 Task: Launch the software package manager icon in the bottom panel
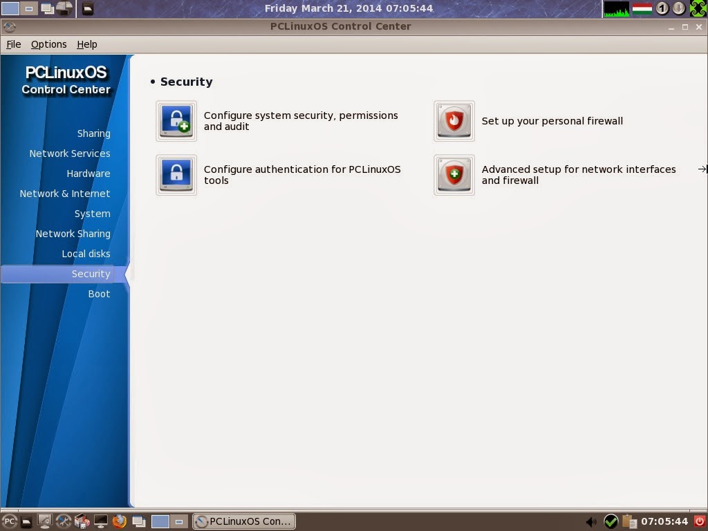coord(82,521)
